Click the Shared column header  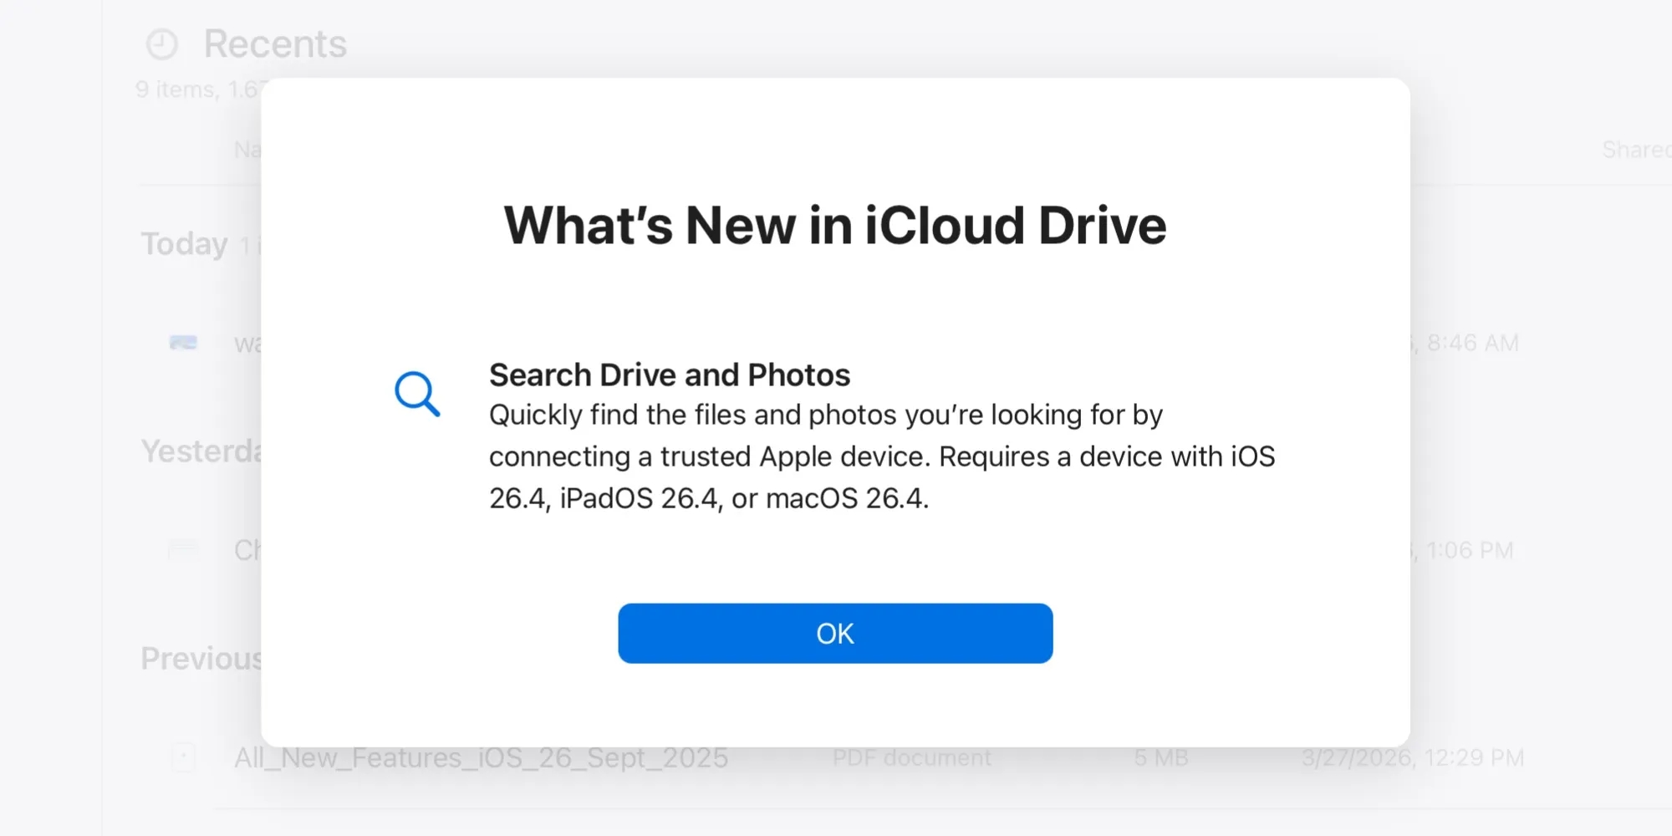[1635, 150]
